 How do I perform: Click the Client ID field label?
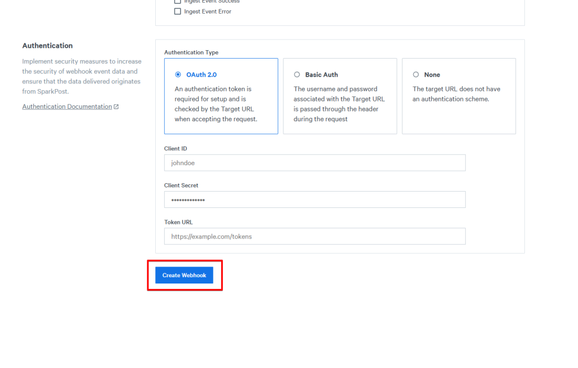tap(176, 149)
